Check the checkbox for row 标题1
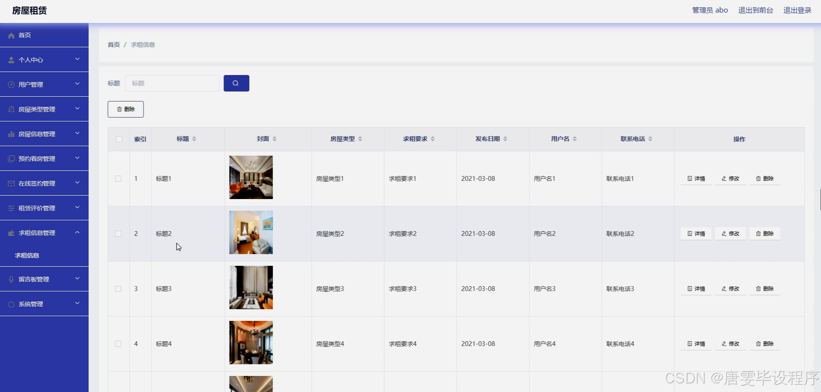This screenshot has height=392, width=821. pos(118,179)
